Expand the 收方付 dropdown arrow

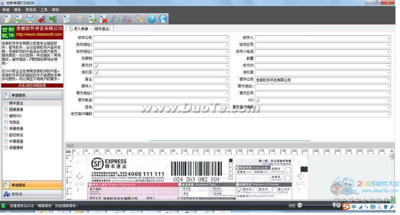click(x=388, y=66)
